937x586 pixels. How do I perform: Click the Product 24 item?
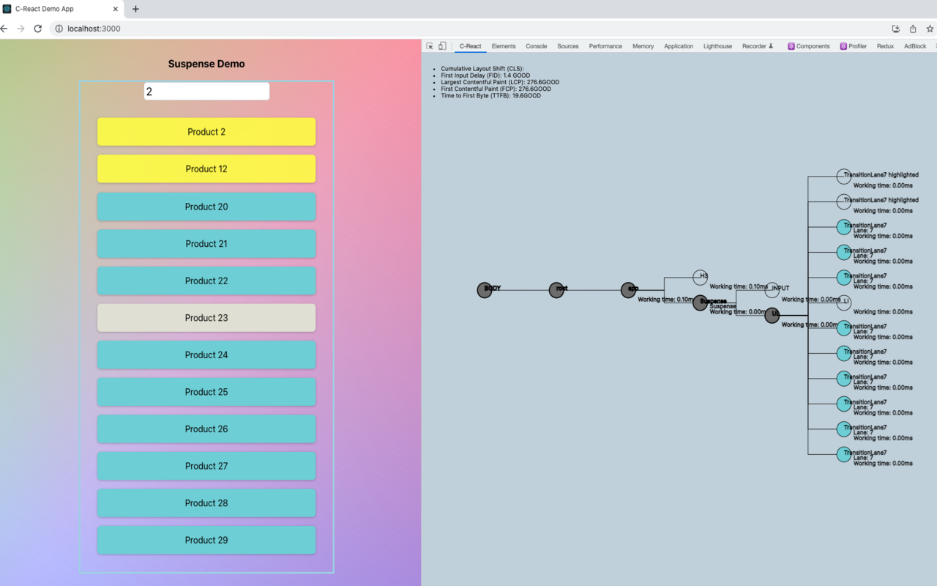coord(206,355)
